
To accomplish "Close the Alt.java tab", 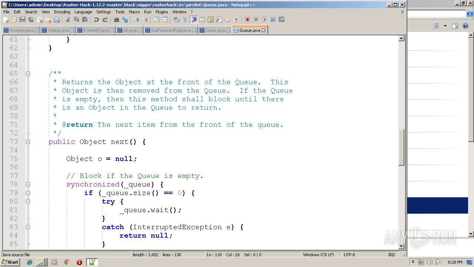I will (x=140, y=30).
